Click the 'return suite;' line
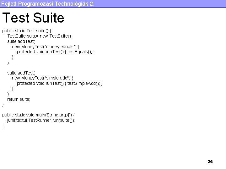This screenshot has width=226, height=169. [19, 99]
